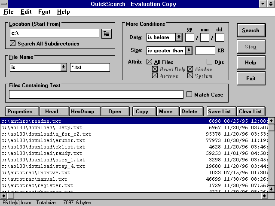Enable the Match Case checkbox
The width and height of the screenshot is (275, 206).
pos(189,94)
